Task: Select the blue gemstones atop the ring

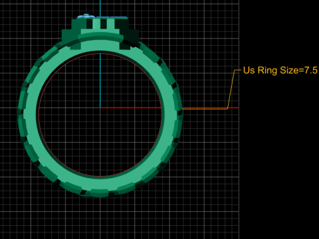Action: (x=102, y=17)
